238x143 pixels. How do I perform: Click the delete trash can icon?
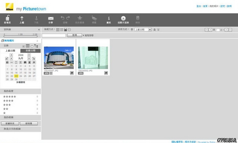click(x=138, y=18)
